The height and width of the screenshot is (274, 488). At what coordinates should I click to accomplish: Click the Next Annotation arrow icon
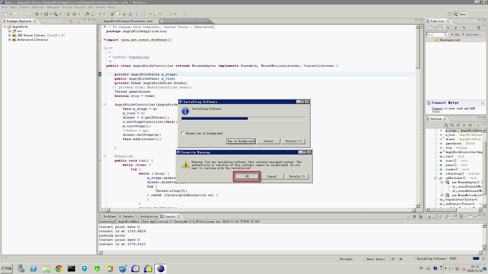click(145, 14)
